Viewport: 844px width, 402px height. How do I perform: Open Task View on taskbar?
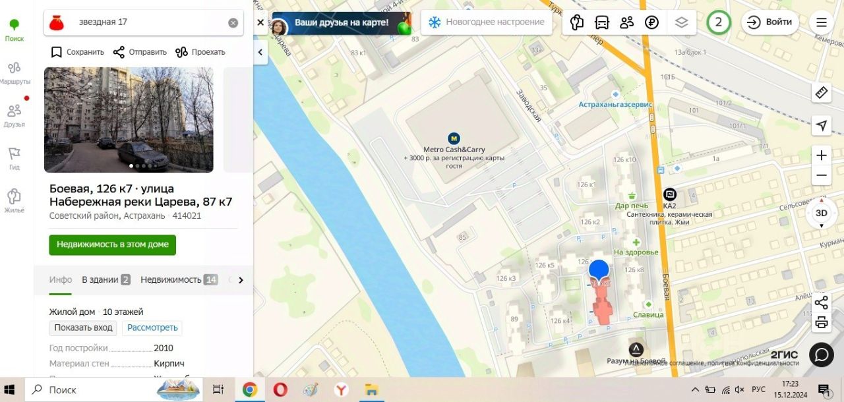[x=218, y=390]
